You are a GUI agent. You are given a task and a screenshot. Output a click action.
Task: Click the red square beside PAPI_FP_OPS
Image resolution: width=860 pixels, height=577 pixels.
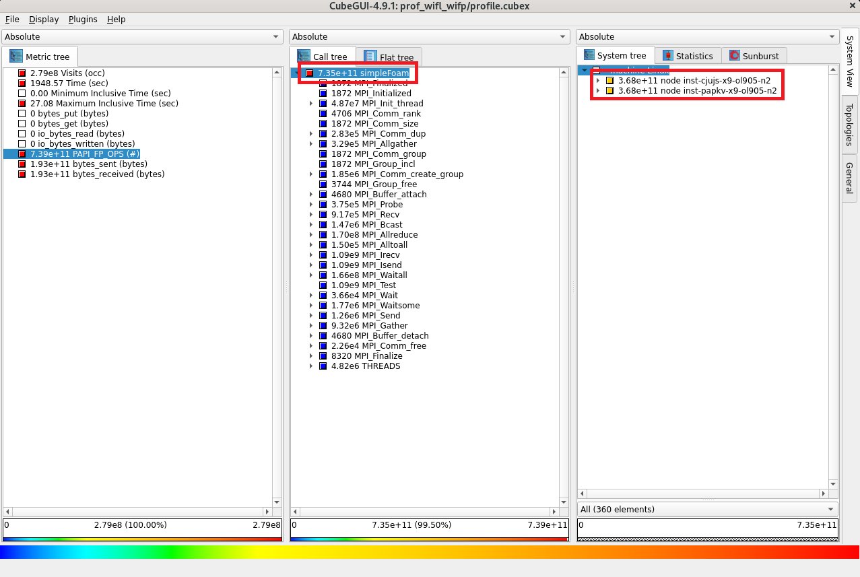pos(22,154)
